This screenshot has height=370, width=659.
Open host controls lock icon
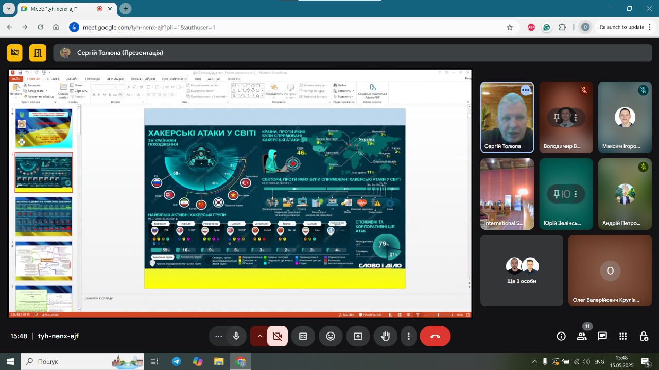(x=644, y=336)
